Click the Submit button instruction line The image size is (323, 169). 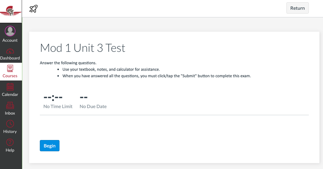click(156, 76)
